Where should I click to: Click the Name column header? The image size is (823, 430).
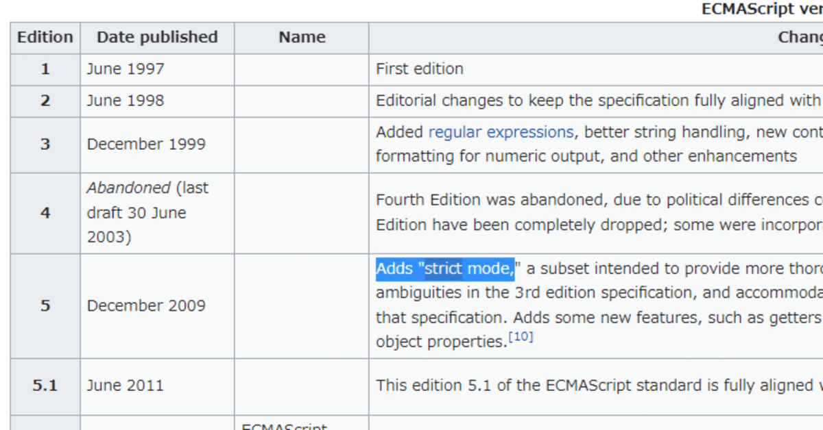(302, 38)
